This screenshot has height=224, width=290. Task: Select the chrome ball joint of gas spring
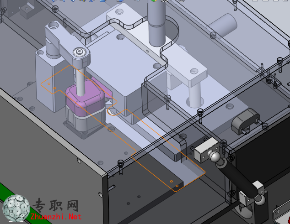[214, 156]
